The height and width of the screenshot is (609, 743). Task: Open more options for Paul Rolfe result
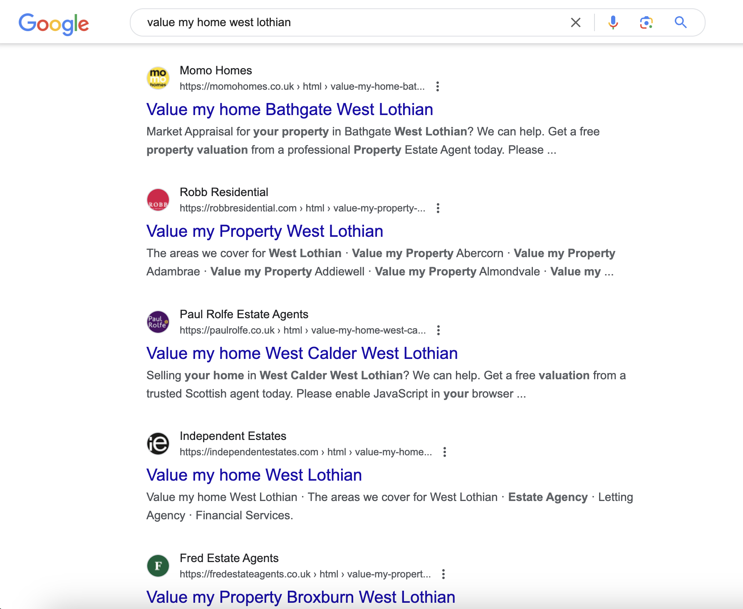coord(438,330)
